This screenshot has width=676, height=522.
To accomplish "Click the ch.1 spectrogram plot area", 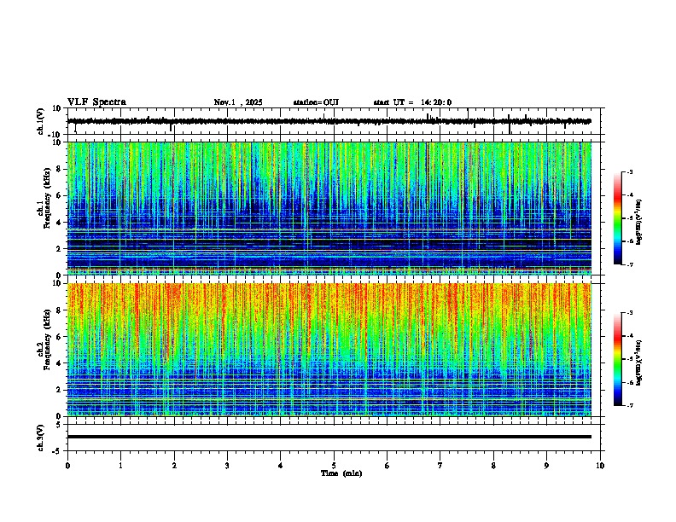I will (x=329, y=208).
